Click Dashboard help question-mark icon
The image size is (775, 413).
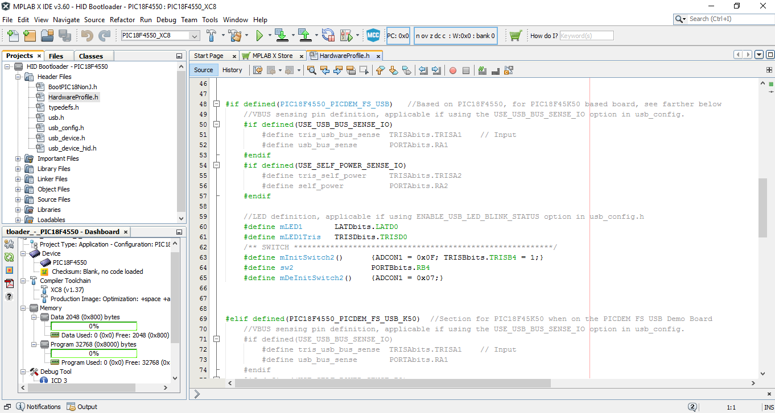[9, 297]
